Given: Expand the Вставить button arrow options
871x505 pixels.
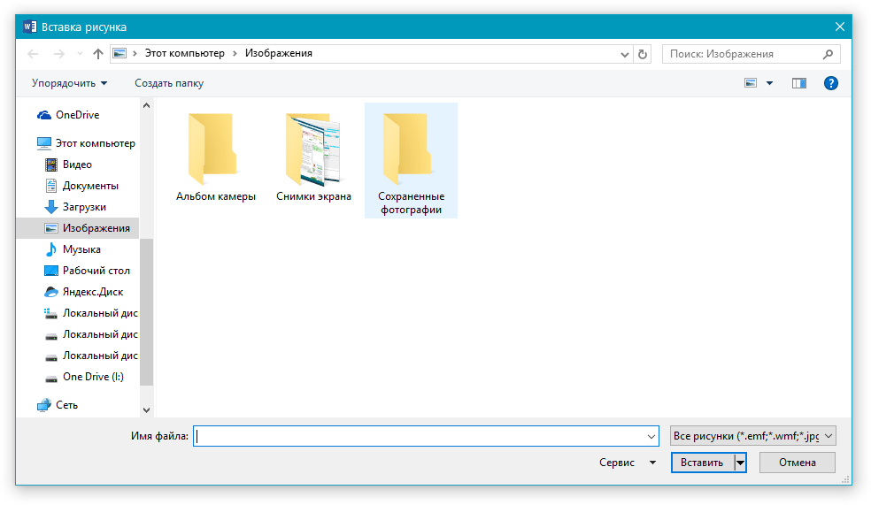Looking at the screenshot, I should 740,463.
